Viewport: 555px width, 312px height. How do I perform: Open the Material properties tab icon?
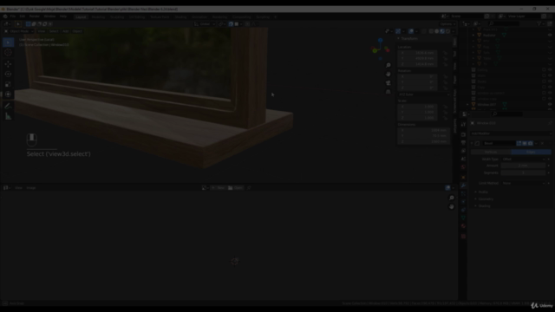(463, 226)
